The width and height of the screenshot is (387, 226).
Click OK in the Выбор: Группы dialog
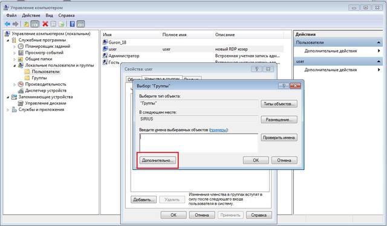coord(256,160)
